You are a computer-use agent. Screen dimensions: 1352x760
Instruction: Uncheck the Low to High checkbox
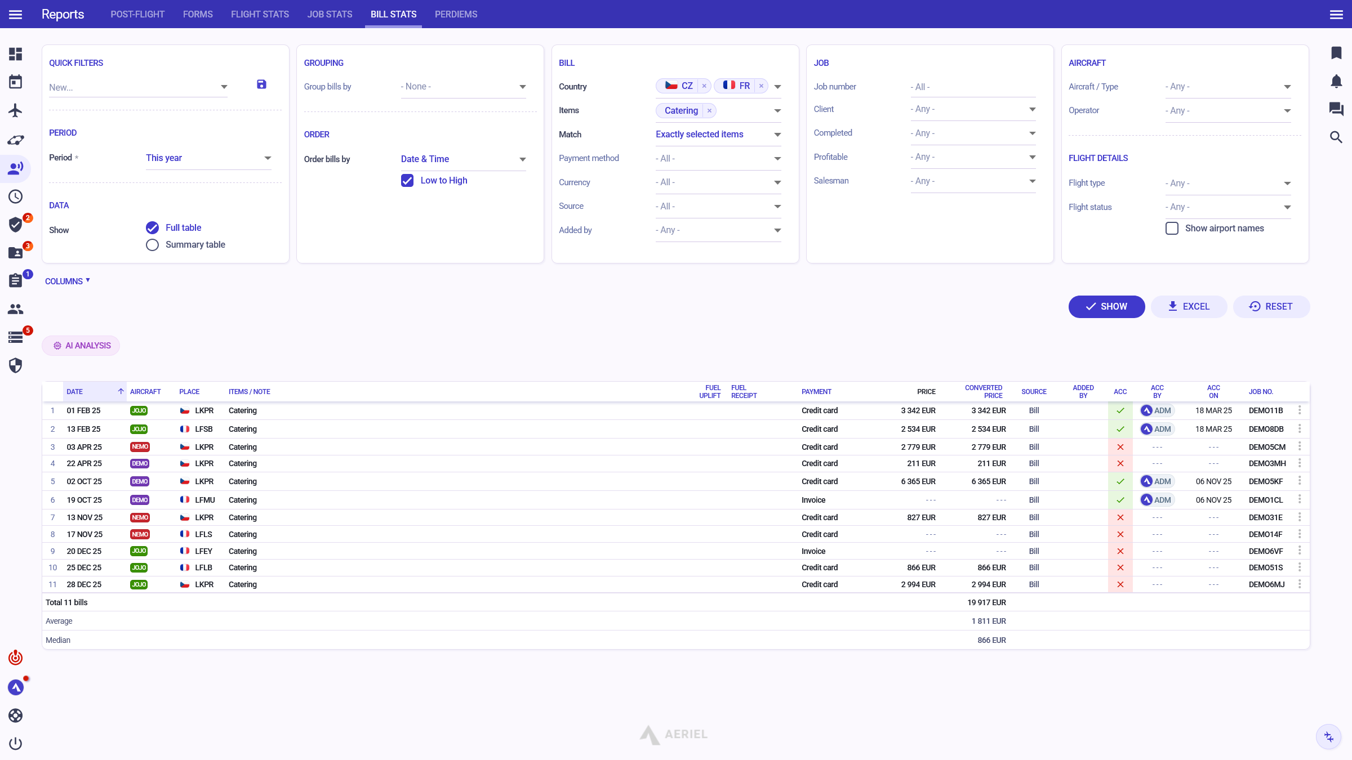click(x=407, y=181)
